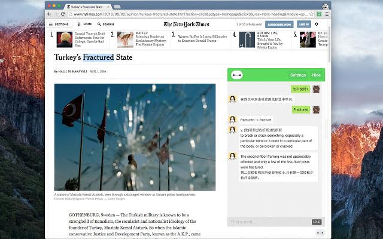Open the Scientists Ponder an Evolutionary Mystery story
The height and width of the screenshot is (239, 383).
[151, 41]
